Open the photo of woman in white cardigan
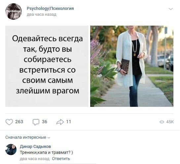 pos(132,66)
